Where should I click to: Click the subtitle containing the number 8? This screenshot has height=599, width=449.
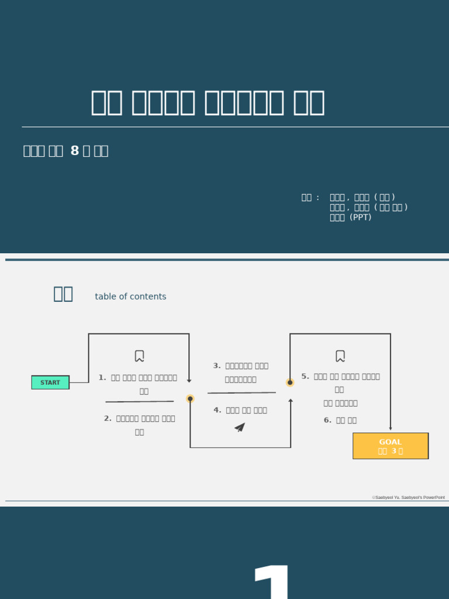(x=65, y=151)
